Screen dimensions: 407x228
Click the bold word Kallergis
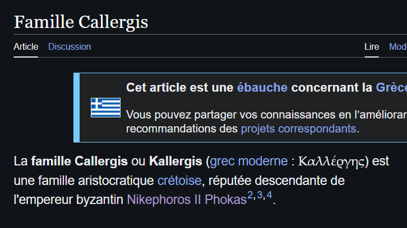click(x=175, y=161)
